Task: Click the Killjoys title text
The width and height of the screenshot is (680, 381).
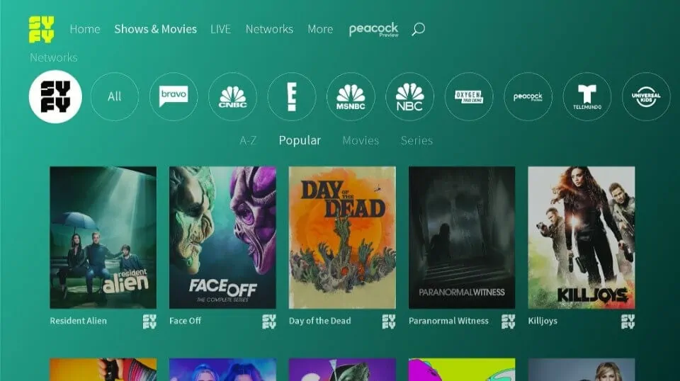Action: [543, 321]
